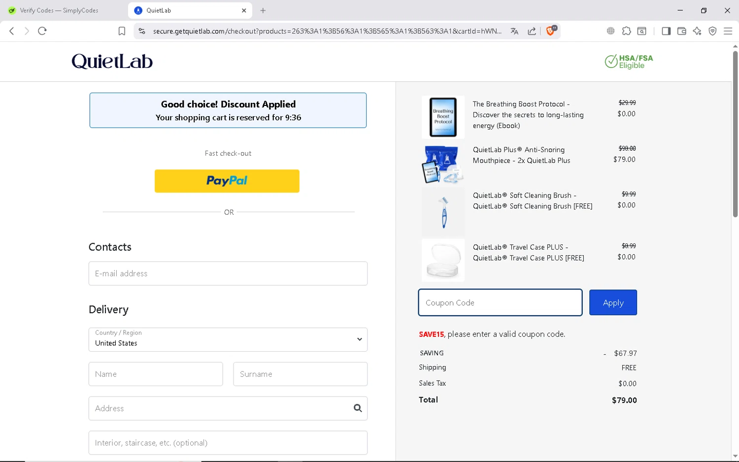
Task: Open the Breathing Boost Protocol ebook thumbnail
Action: [443, 117]
